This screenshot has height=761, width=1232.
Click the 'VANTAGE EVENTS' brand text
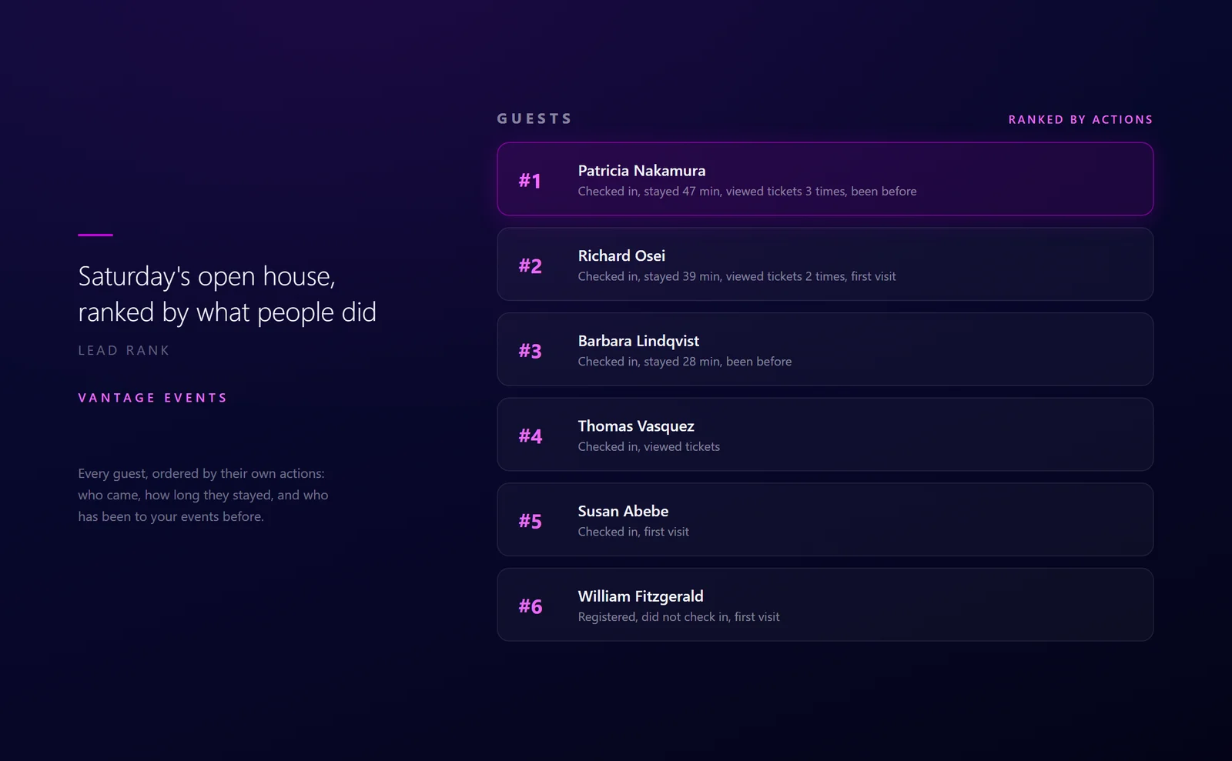[152, 398]
